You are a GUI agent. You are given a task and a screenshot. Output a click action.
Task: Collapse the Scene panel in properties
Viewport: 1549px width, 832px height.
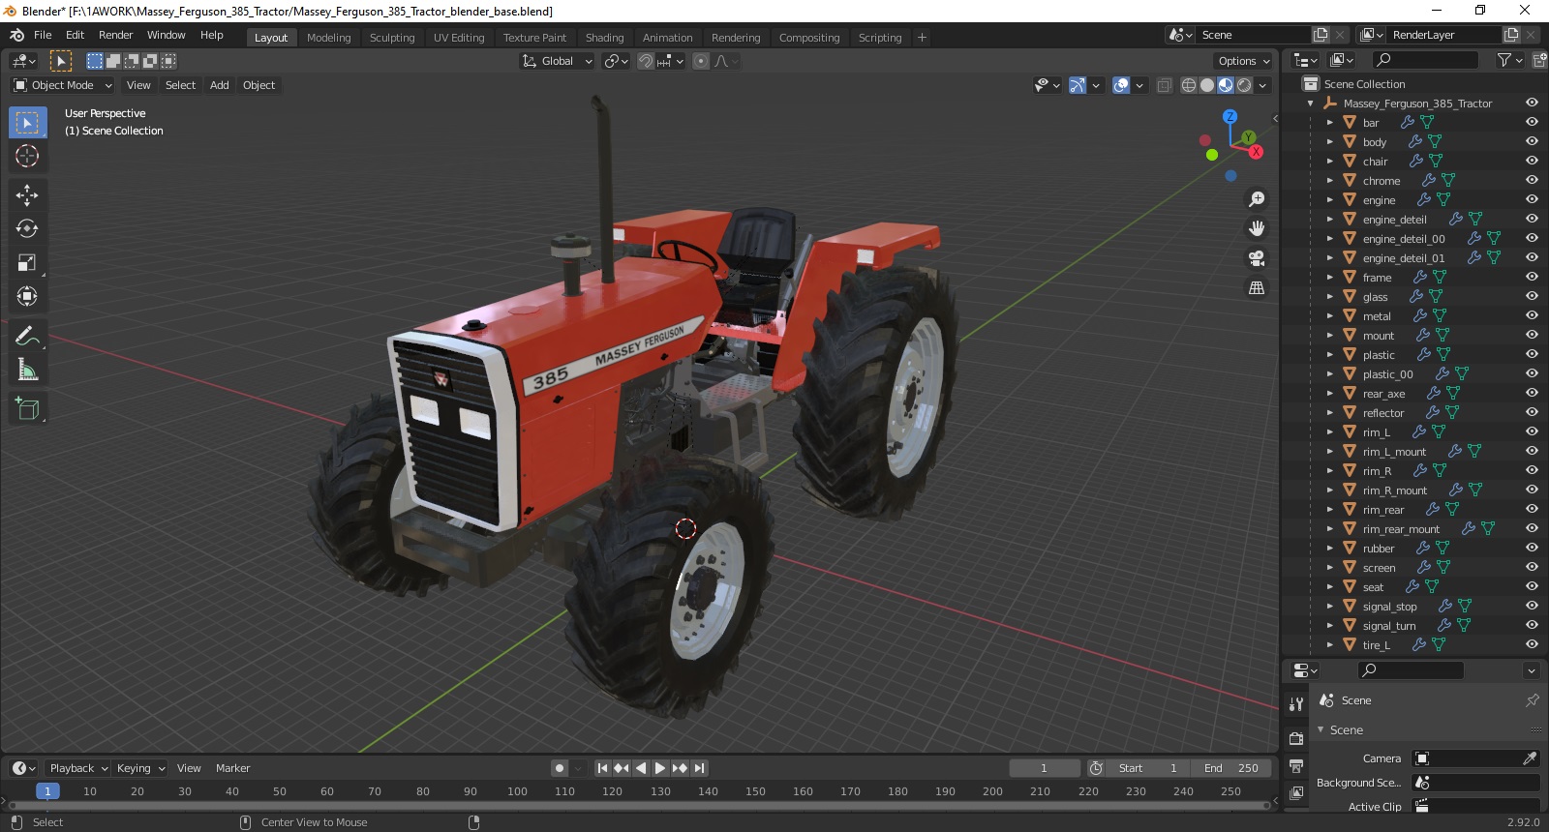(1321, 729)
